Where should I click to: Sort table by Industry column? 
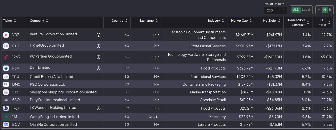223,21
